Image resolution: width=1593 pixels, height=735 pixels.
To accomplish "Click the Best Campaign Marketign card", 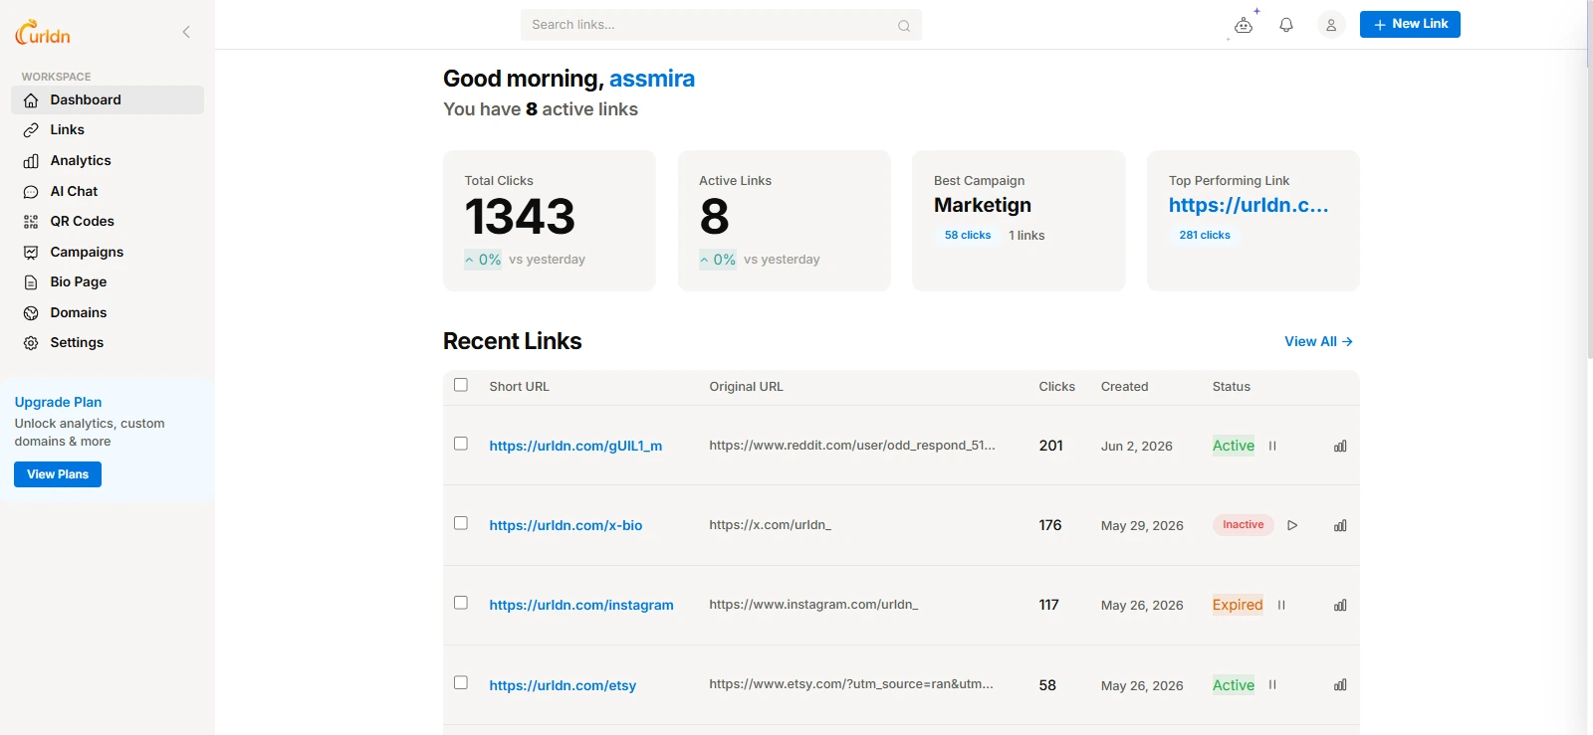I will (1019, 221).
